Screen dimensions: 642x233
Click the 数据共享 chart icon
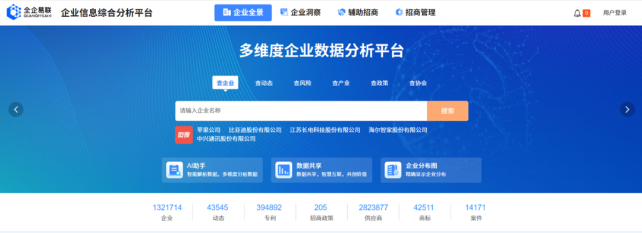(284, 170)
